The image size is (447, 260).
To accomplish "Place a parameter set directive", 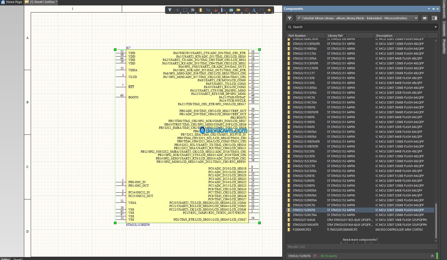I will pyautogui.click(x=246, y=10).
